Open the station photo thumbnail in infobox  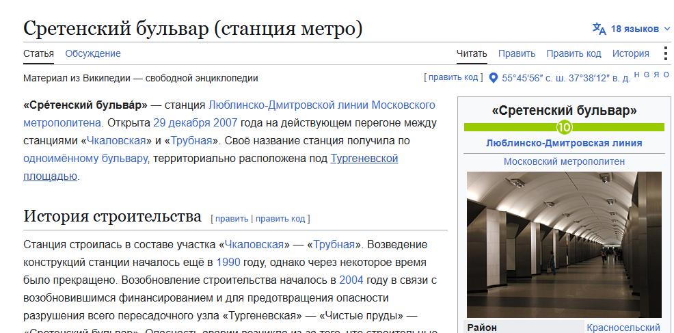[564, 244]
